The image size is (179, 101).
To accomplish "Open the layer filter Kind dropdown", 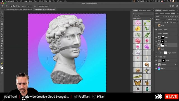I will [160, 17].
